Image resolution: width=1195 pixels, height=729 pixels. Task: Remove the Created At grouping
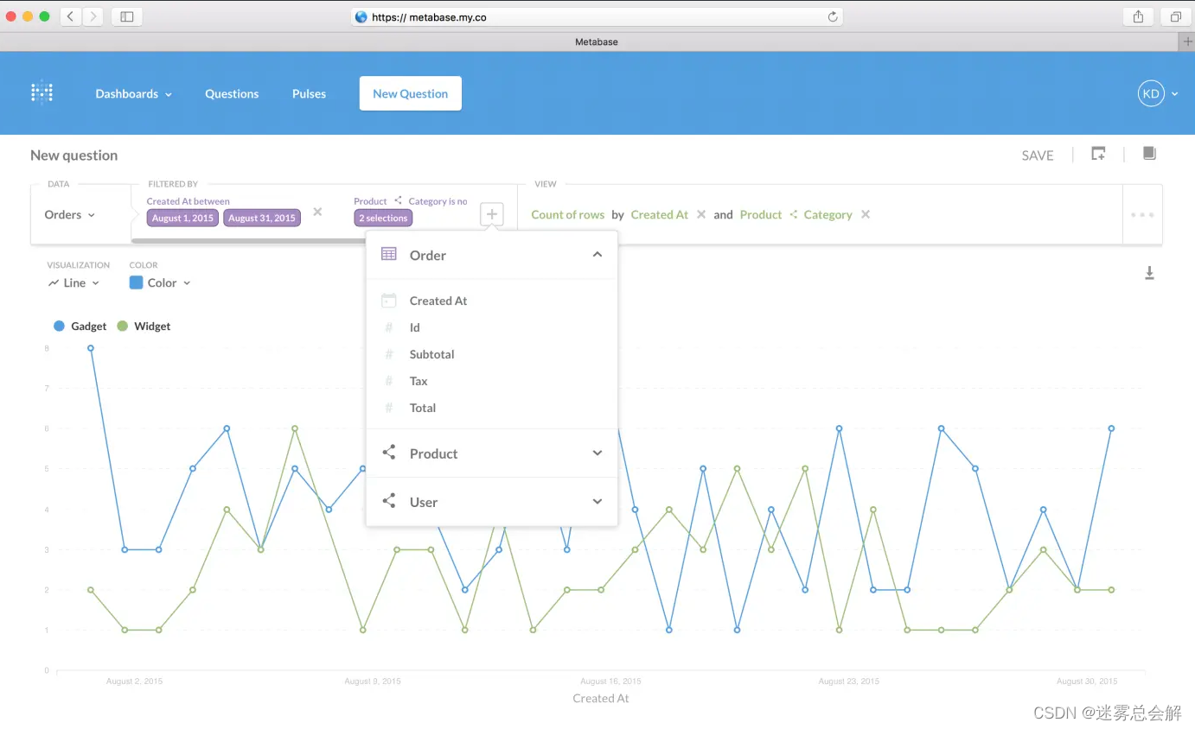701,214
